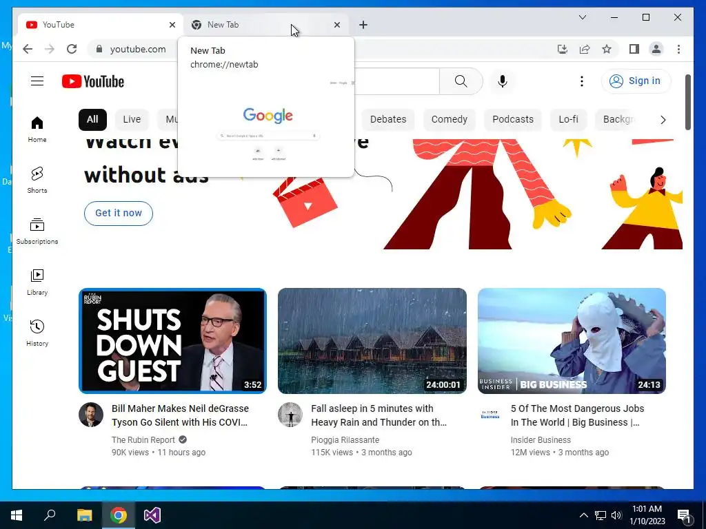Screen dimensions: 706x529
Task: Open Pioggia Rilassante channel name link
Action: click(345, 440)
